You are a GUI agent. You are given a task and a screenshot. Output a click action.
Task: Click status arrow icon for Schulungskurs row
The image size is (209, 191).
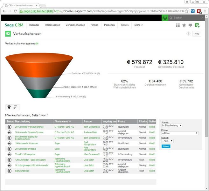point(10,171)
